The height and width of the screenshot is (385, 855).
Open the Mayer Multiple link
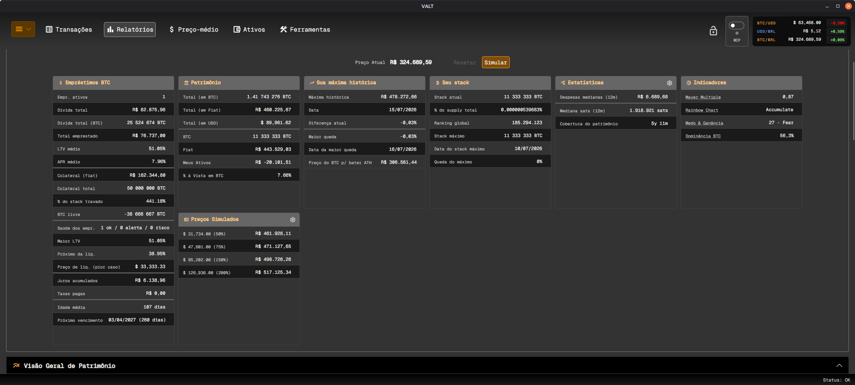click(x=703, y=97)
